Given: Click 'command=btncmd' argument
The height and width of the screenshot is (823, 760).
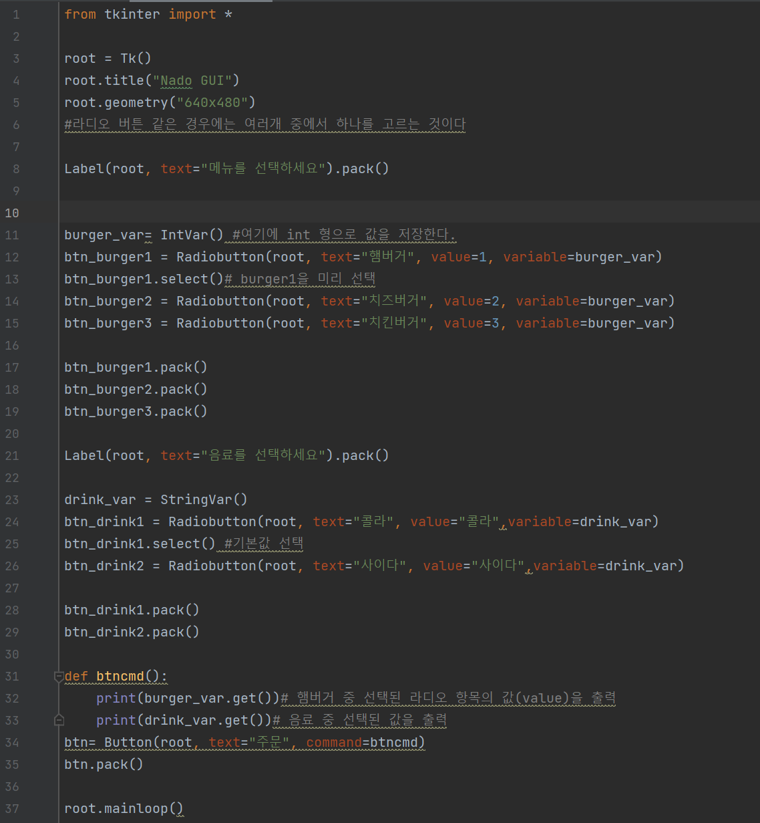Looking at the screenshot, I should pyautogui.click(x=363, y=742).
